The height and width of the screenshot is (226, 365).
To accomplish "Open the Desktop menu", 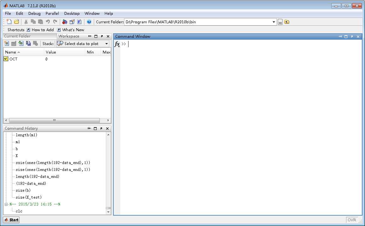I will [72, 14].
